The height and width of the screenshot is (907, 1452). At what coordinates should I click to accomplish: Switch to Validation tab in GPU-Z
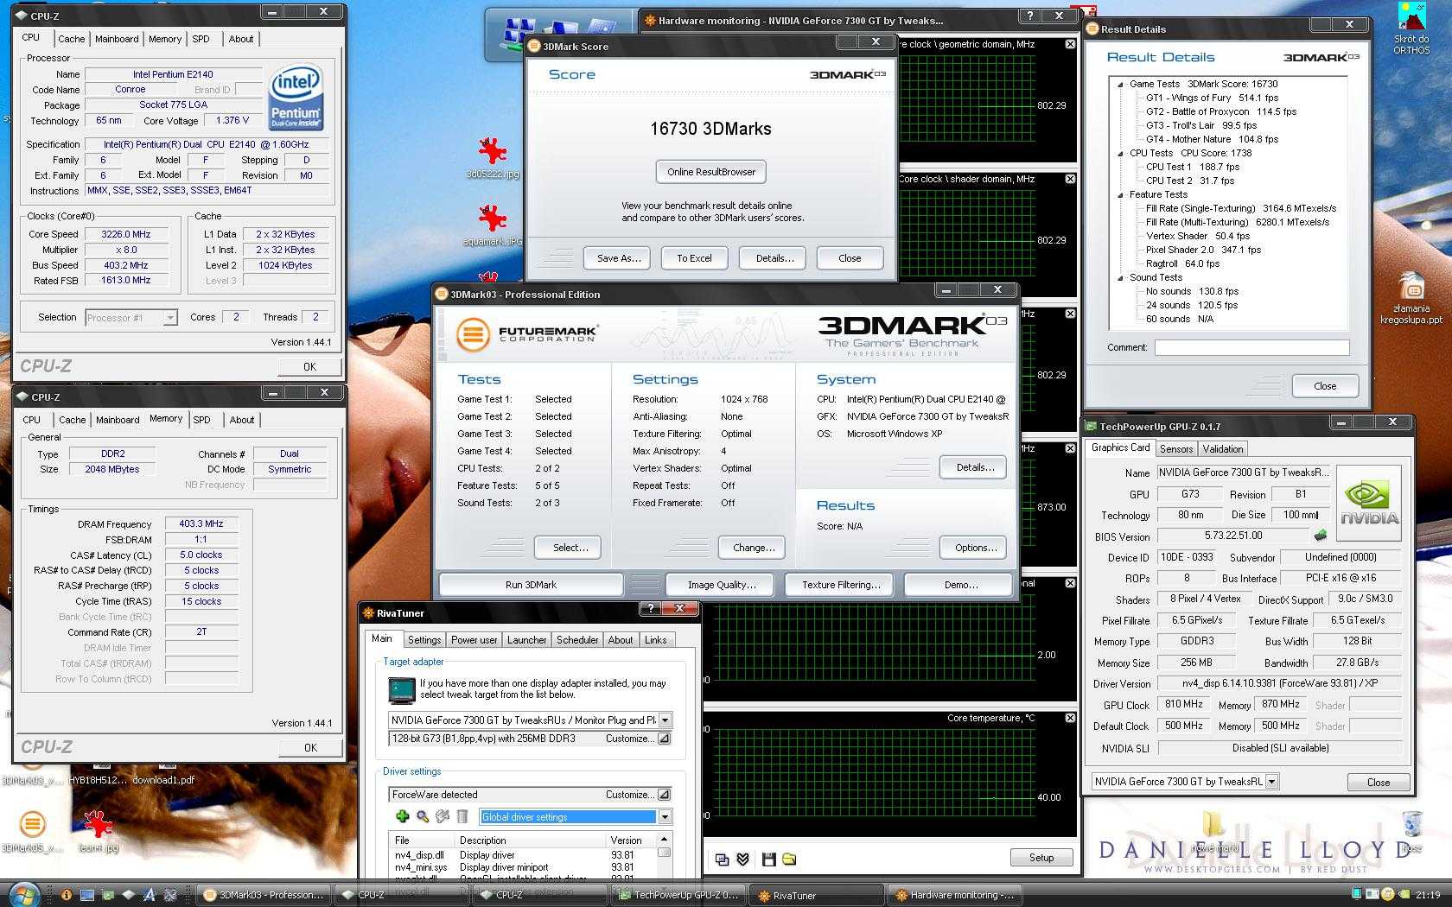tap(1223, 448)
